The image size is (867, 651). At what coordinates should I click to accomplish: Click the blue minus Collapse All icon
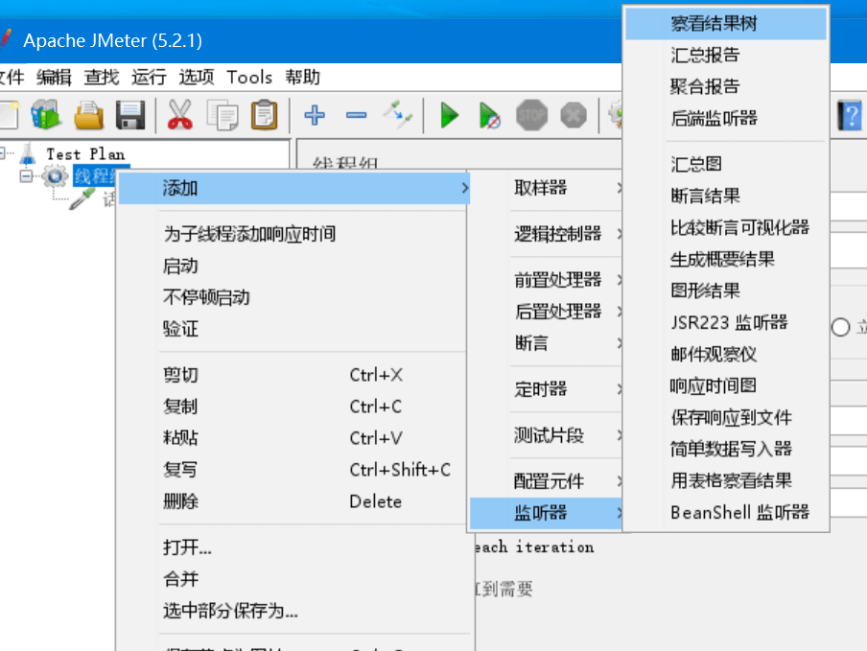[x=356, y=115]
